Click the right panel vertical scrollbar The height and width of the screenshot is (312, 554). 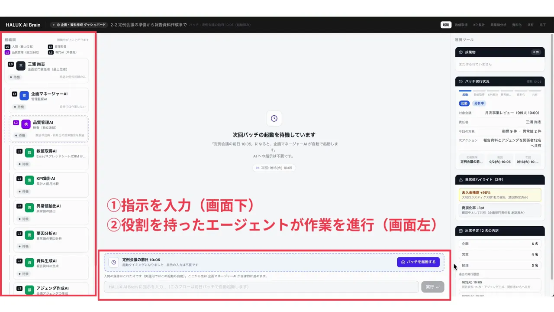(x=552, y=156)
